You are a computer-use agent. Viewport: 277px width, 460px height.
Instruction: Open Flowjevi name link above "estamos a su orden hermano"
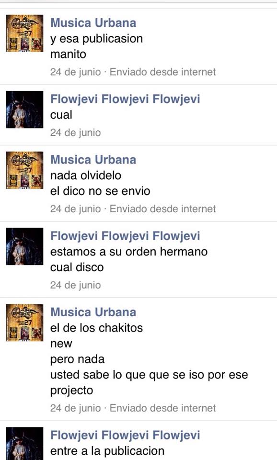point(125,236)
